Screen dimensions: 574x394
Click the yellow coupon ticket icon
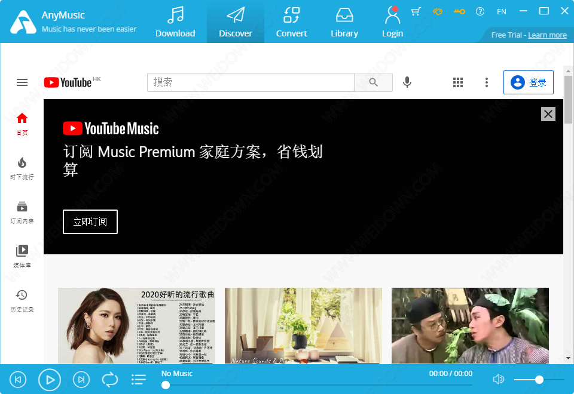438,12
